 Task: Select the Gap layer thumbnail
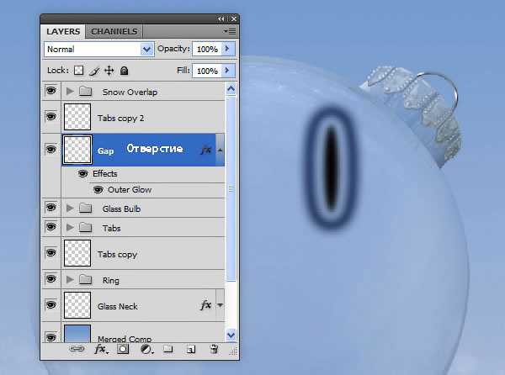[x=77, y=150]
